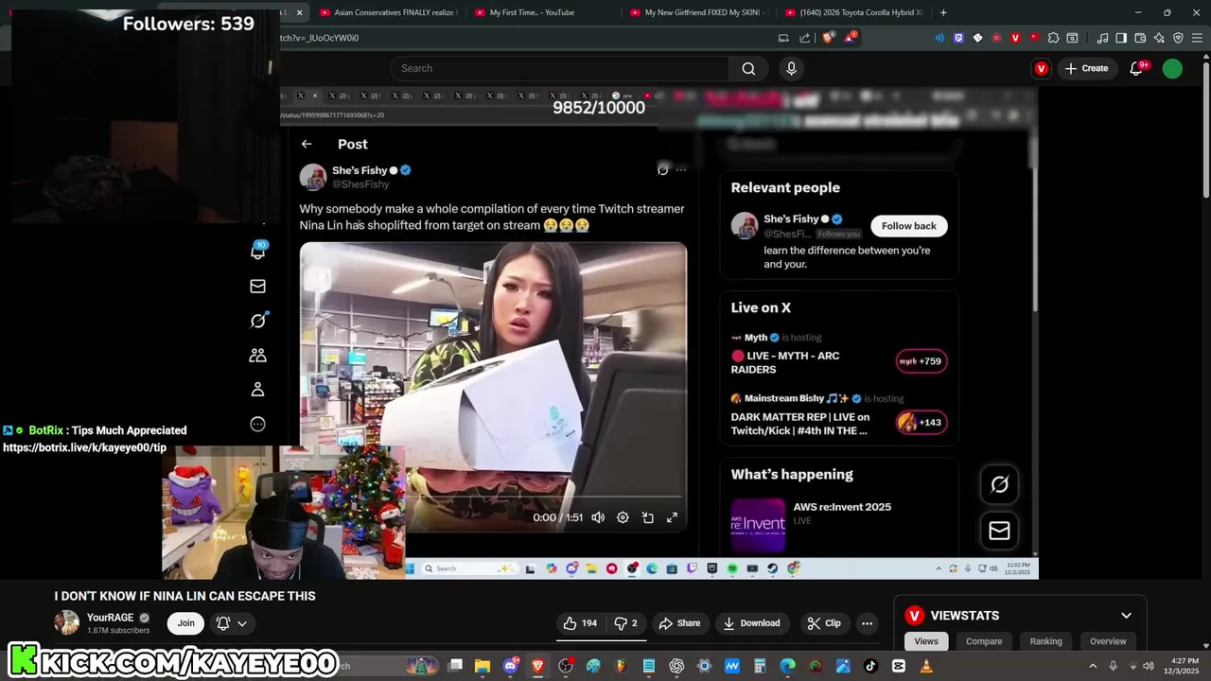The width and height of the screenshot is (1211, 681).
Task: Click the AWS re:Invent thumbnail
Action: pos(758,524)
